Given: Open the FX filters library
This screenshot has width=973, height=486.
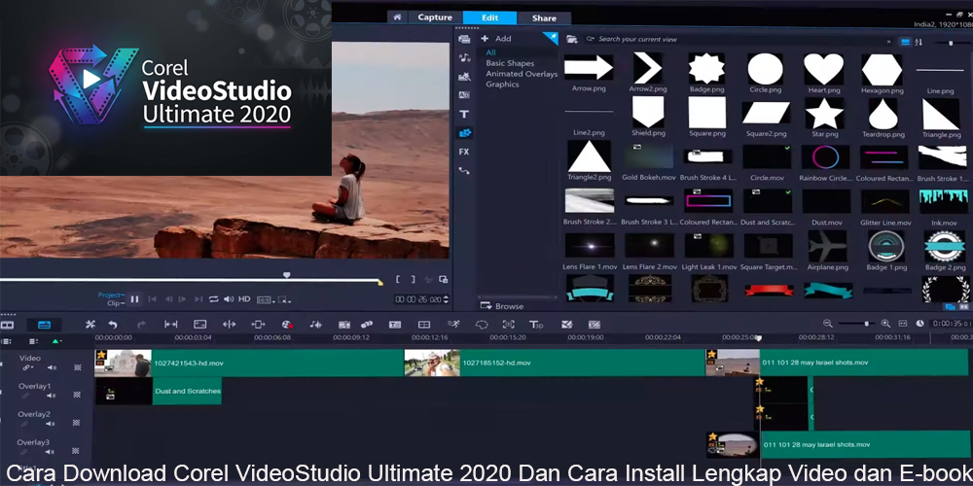Looking at the screenshot, I should (x=463, y=152).
